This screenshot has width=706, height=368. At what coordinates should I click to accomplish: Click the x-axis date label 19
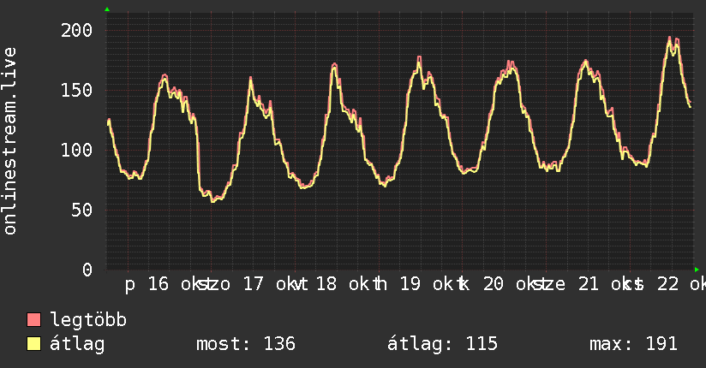tap(410, 284)
